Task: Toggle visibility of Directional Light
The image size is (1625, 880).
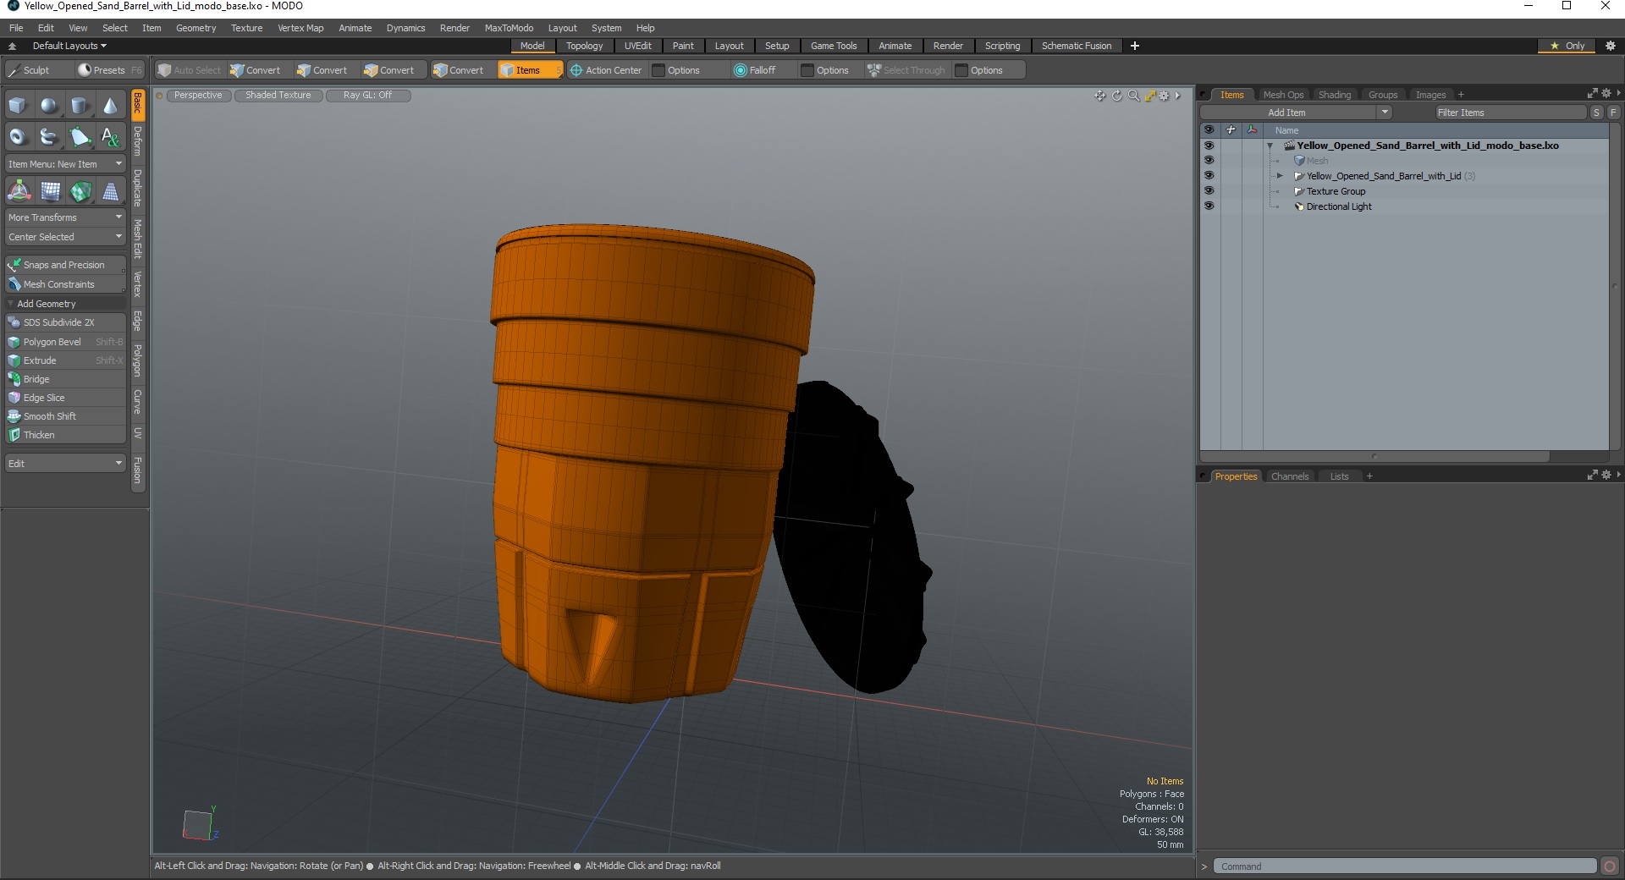Action: [1209, 206]
